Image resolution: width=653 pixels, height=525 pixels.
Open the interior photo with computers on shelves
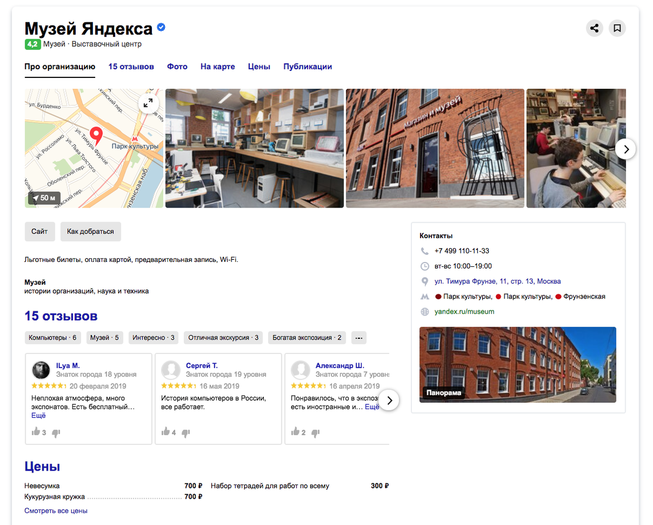tap(255, 148)
